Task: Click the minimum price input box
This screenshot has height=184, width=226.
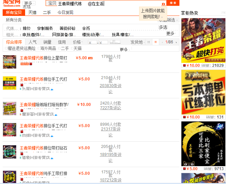Action: coord(93,42)
